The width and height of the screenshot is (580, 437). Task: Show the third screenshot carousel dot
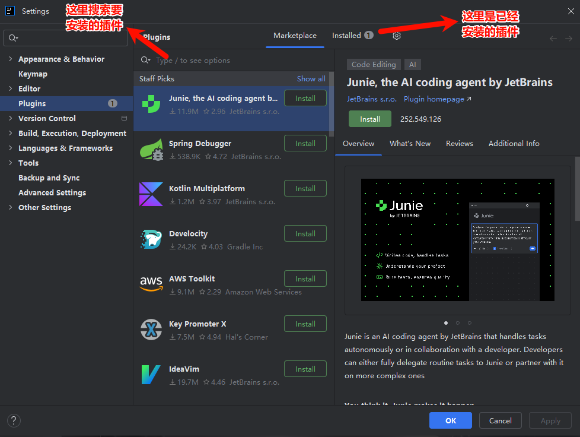tap(470, 323)
